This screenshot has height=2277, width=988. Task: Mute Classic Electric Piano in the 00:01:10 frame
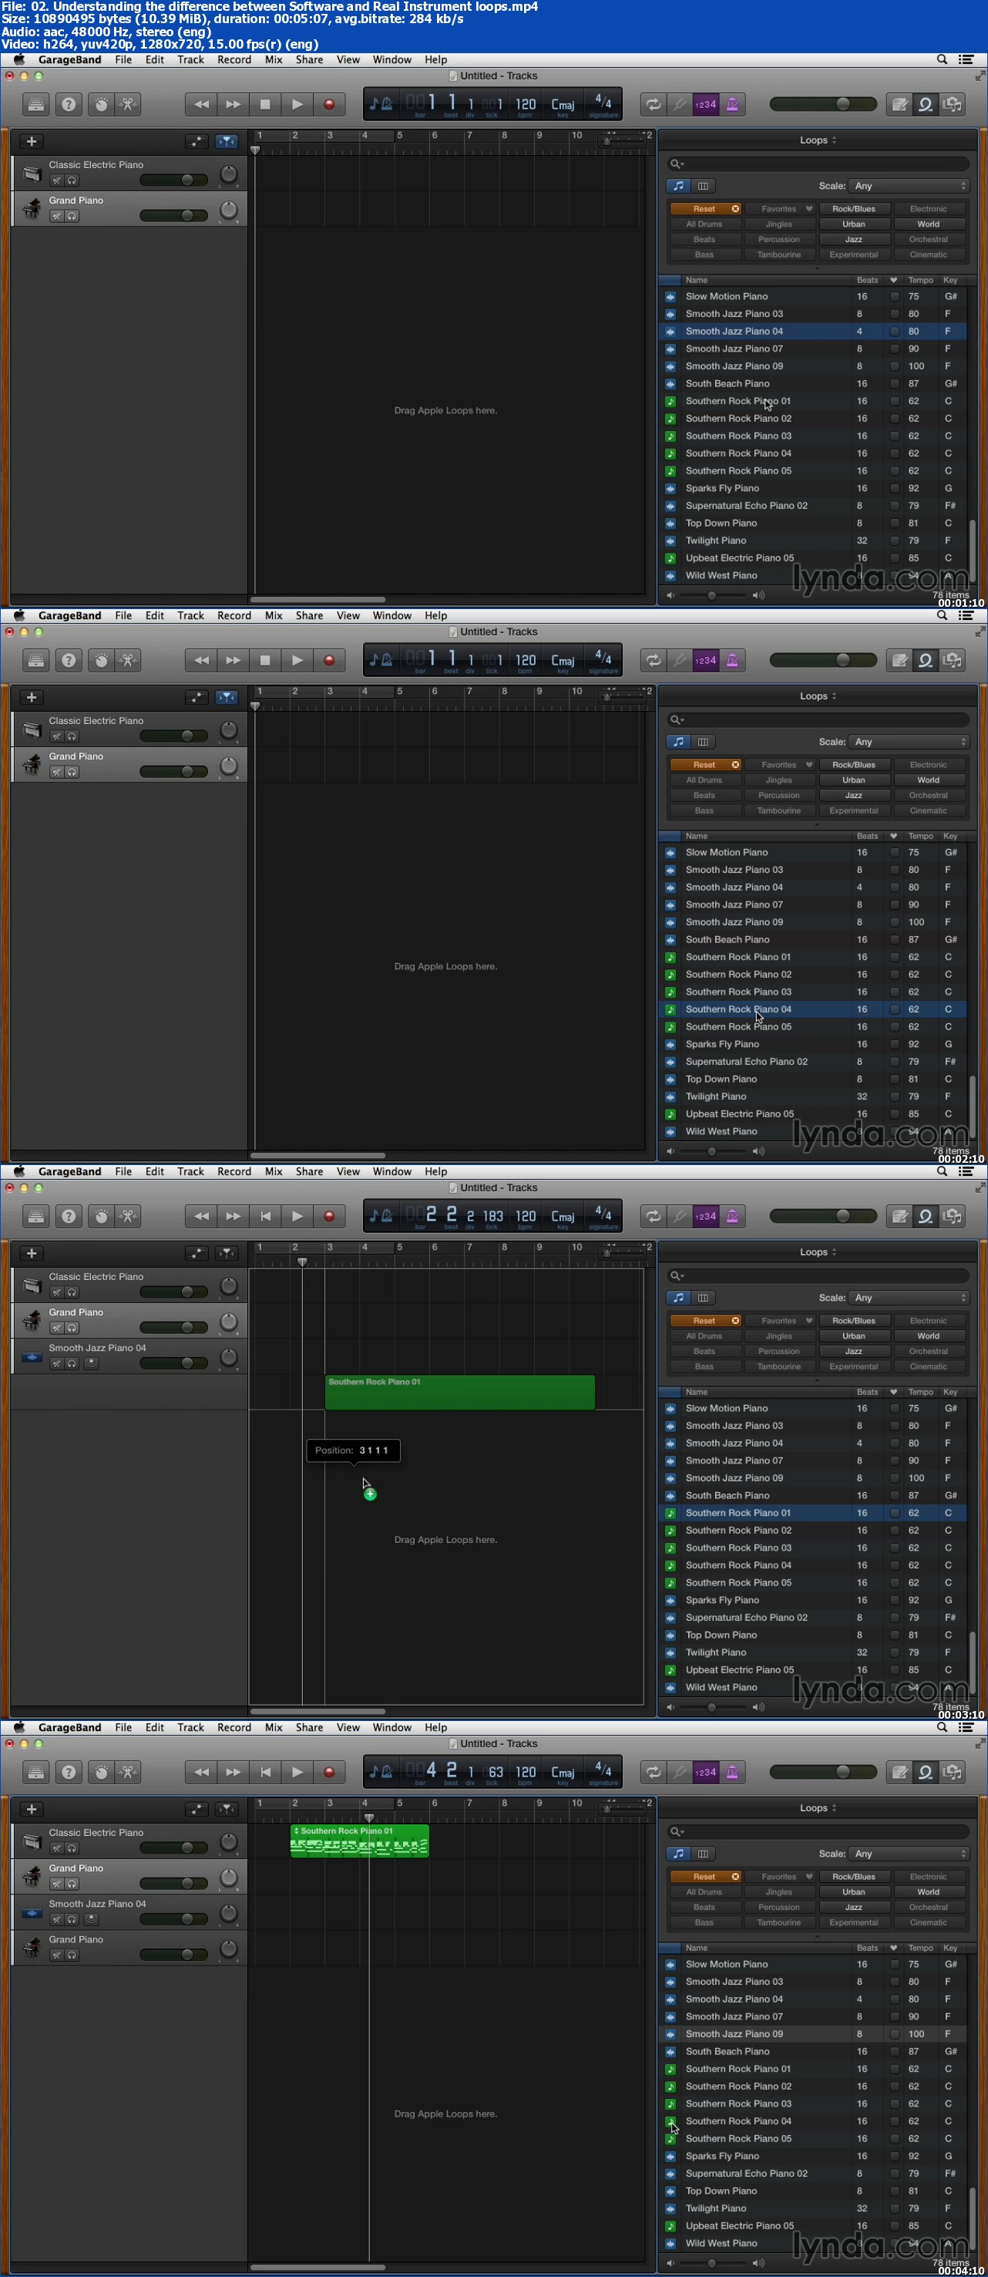pos(56,180)
